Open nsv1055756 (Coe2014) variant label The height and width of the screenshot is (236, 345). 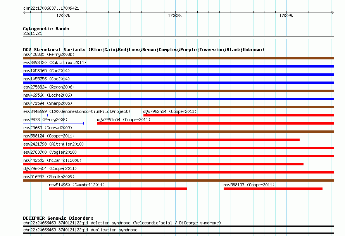pyautogui.click(x=47, y=79)
